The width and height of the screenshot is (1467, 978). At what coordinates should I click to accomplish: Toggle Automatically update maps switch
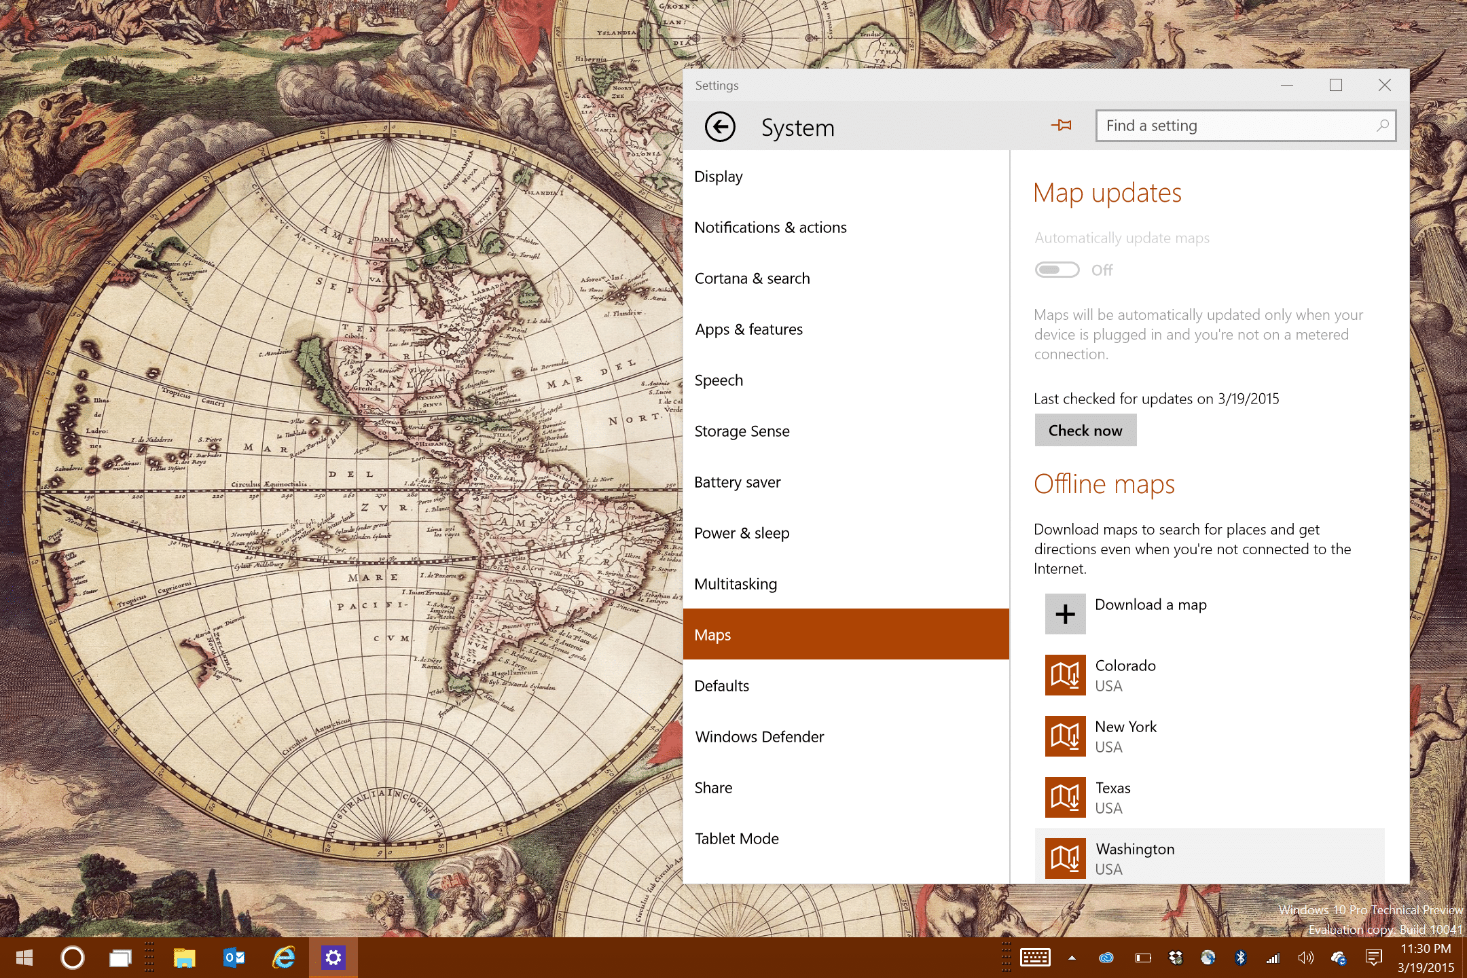(x=1057, y=270)
